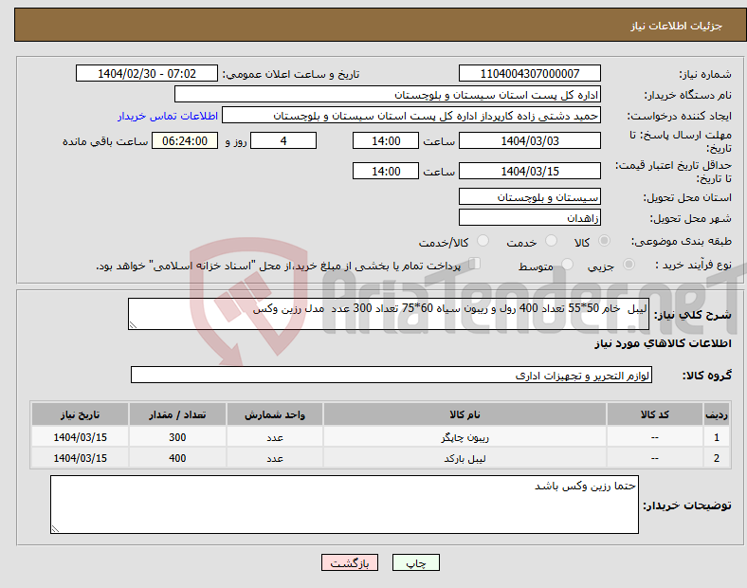
Task: Click the remaining days field showing 4
Action: click(x=283, y=140)
